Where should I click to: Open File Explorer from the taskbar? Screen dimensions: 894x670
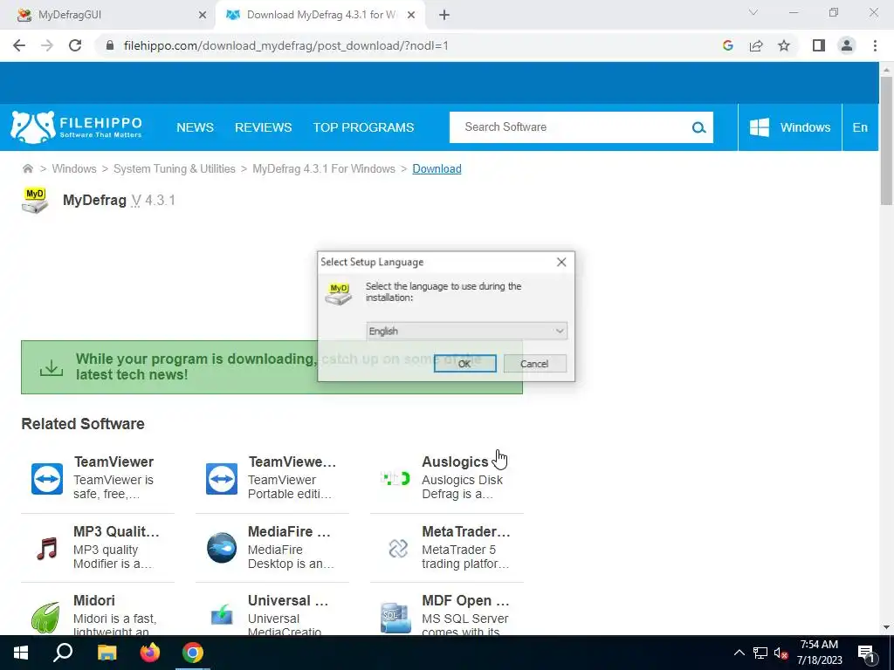[107, 653]
